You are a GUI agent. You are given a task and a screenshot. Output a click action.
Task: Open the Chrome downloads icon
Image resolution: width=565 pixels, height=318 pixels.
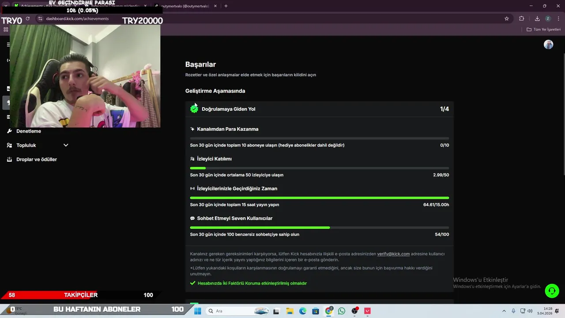537,19
